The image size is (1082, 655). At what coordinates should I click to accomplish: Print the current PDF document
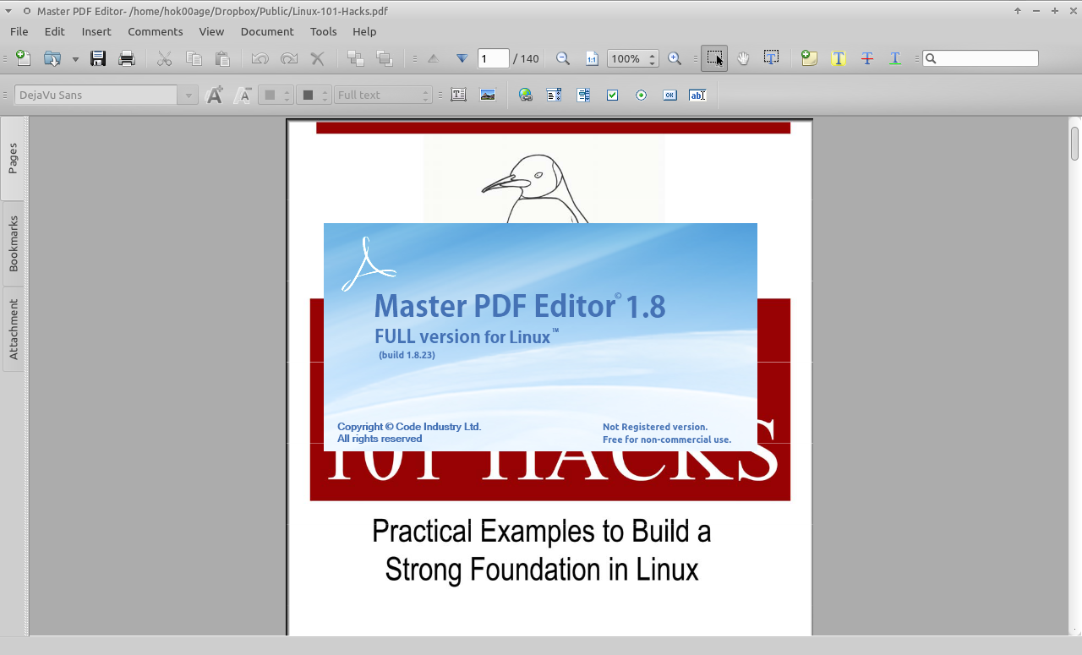[127, 58]
